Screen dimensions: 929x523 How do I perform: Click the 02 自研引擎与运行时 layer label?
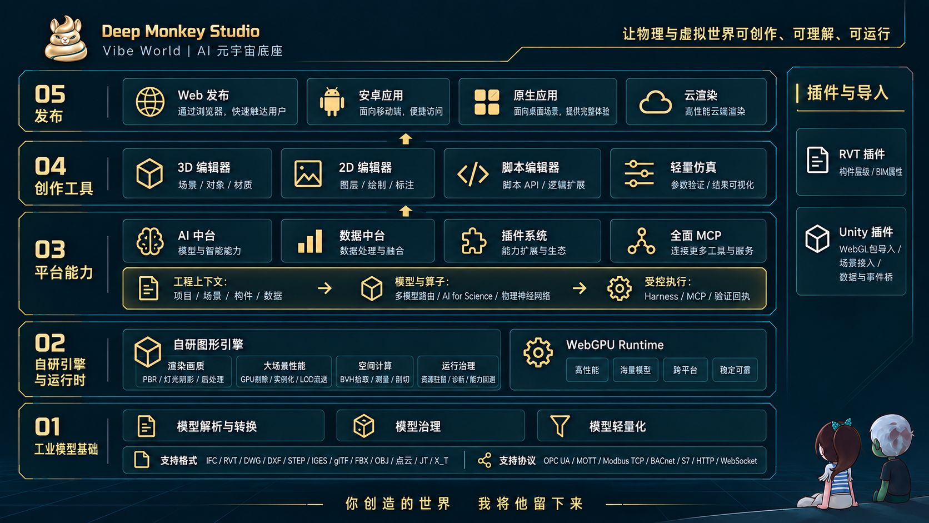coord(60,359)
